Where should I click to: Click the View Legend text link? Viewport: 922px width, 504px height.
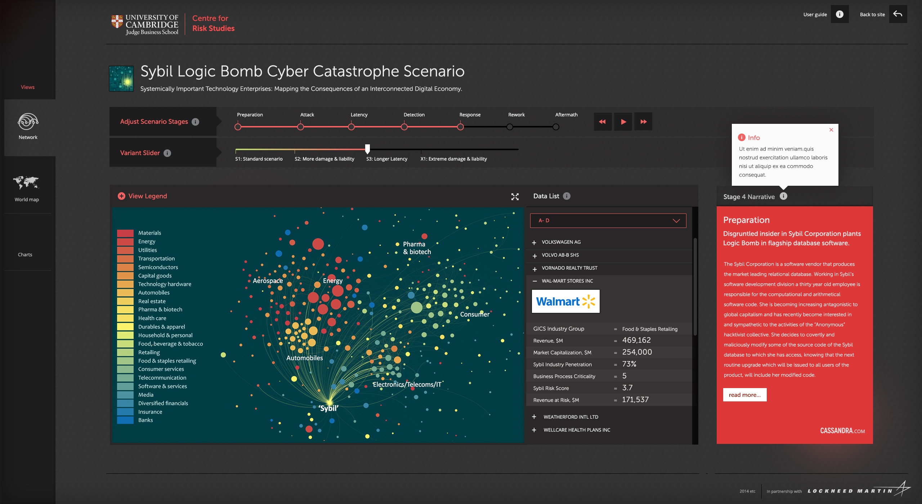coord(148,196)
